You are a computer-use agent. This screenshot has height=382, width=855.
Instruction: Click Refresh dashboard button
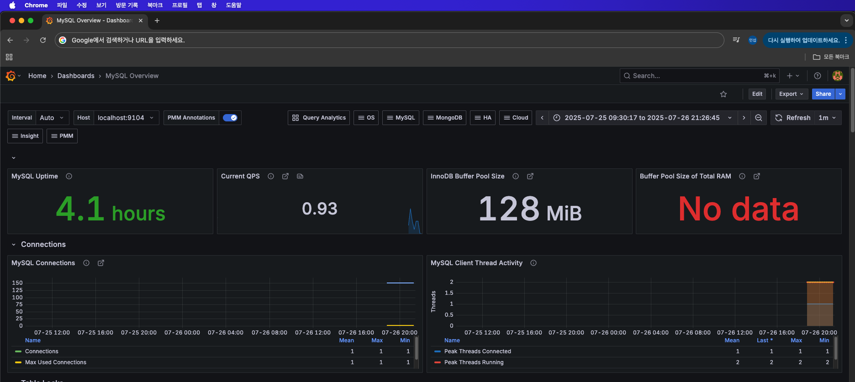793,118
